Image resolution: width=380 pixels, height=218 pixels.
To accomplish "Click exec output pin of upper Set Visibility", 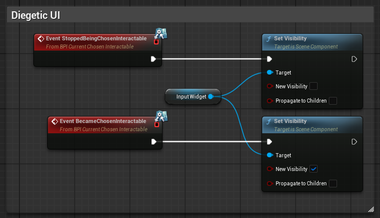I will (354, 59).
